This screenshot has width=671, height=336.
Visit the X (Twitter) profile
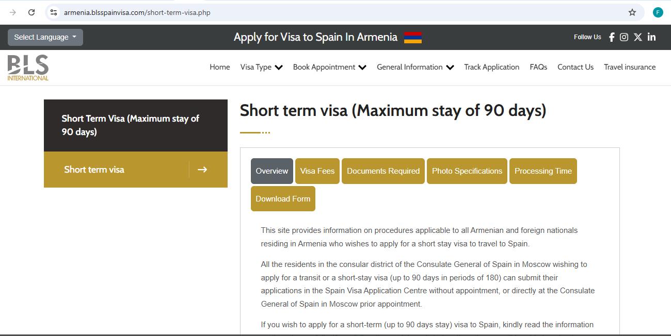click(637, 37)
